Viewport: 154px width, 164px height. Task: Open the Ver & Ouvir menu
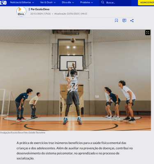tap(48, 2)
